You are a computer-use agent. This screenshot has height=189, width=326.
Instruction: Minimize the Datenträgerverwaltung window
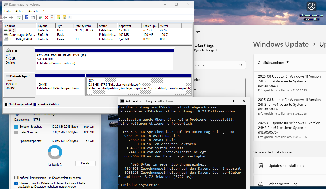(165, 5)
